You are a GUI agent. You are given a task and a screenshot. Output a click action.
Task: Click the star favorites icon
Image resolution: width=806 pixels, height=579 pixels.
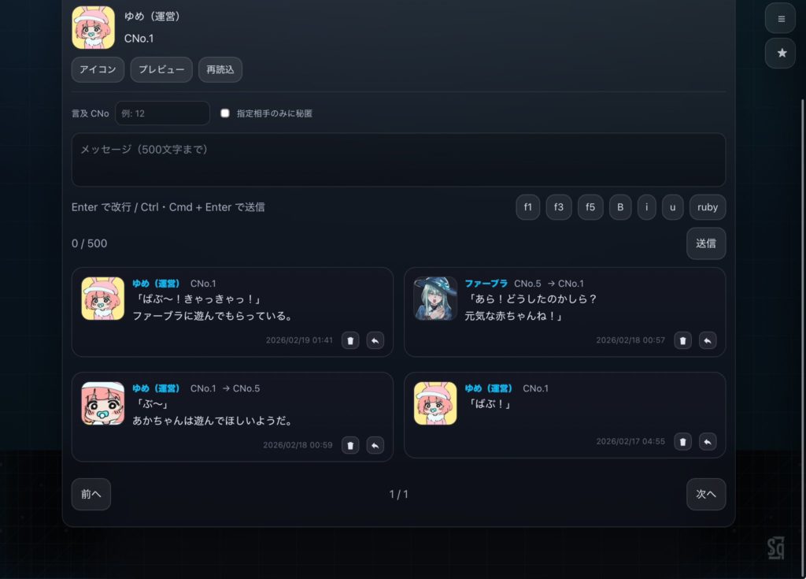pyautogui.click(x=780, y=53)
